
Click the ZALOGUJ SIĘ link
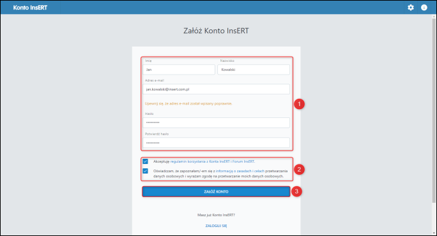click(217, 226)
